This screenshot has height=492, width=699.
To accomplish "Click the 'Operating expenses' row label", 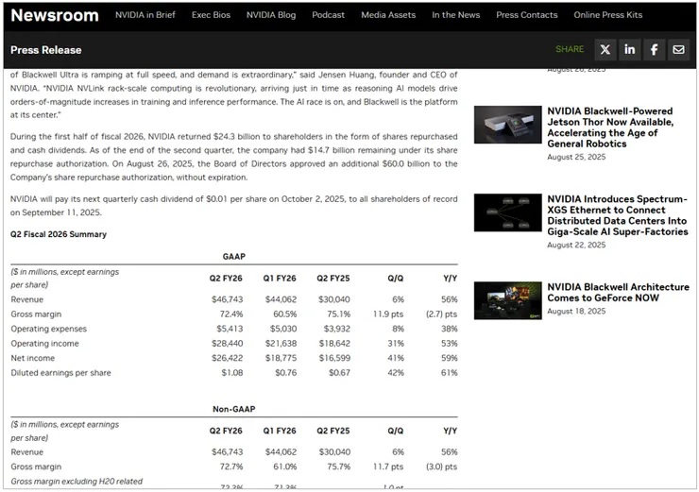I will (x=49, y=329).
